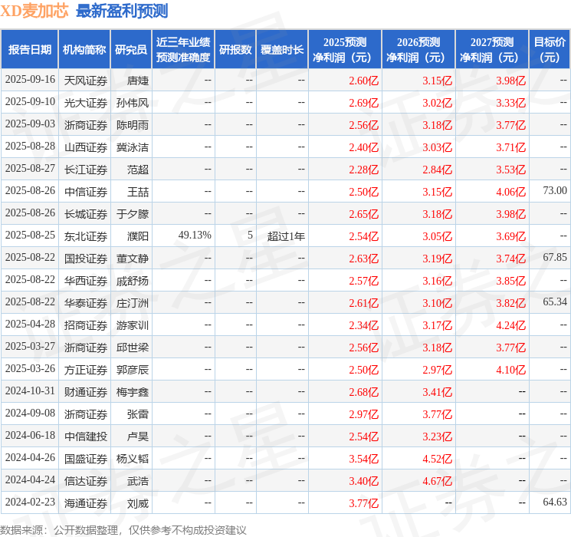Click the 国盛证券 institution cell
571x537 pixels.
click(x=86, y=459)
